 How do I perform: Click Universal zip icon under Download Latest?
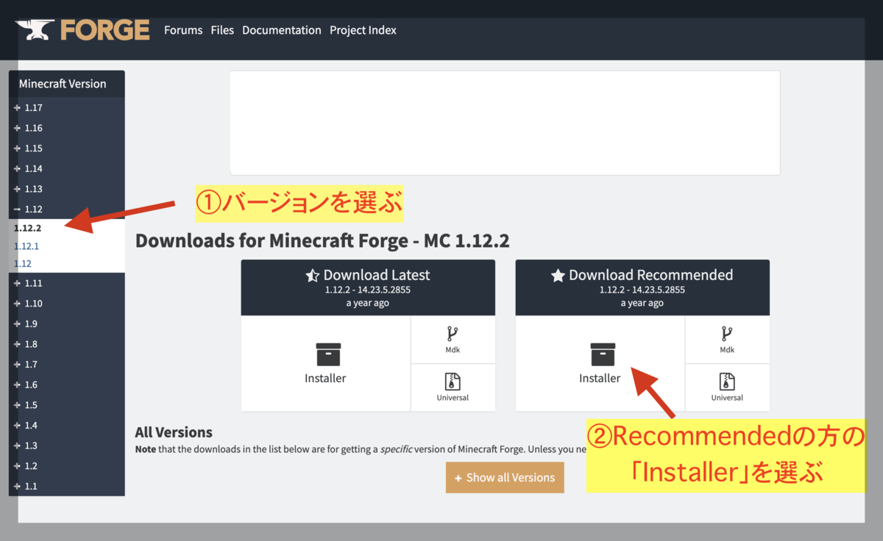pyautogui.click(x=453, y=381)
